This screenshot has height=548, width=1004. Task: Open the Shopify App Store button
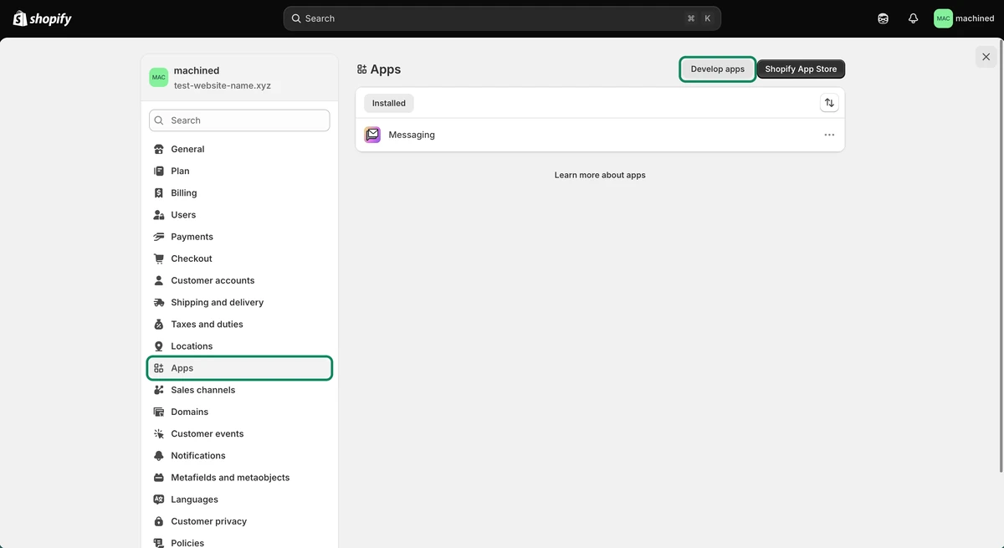coord(801,69)
